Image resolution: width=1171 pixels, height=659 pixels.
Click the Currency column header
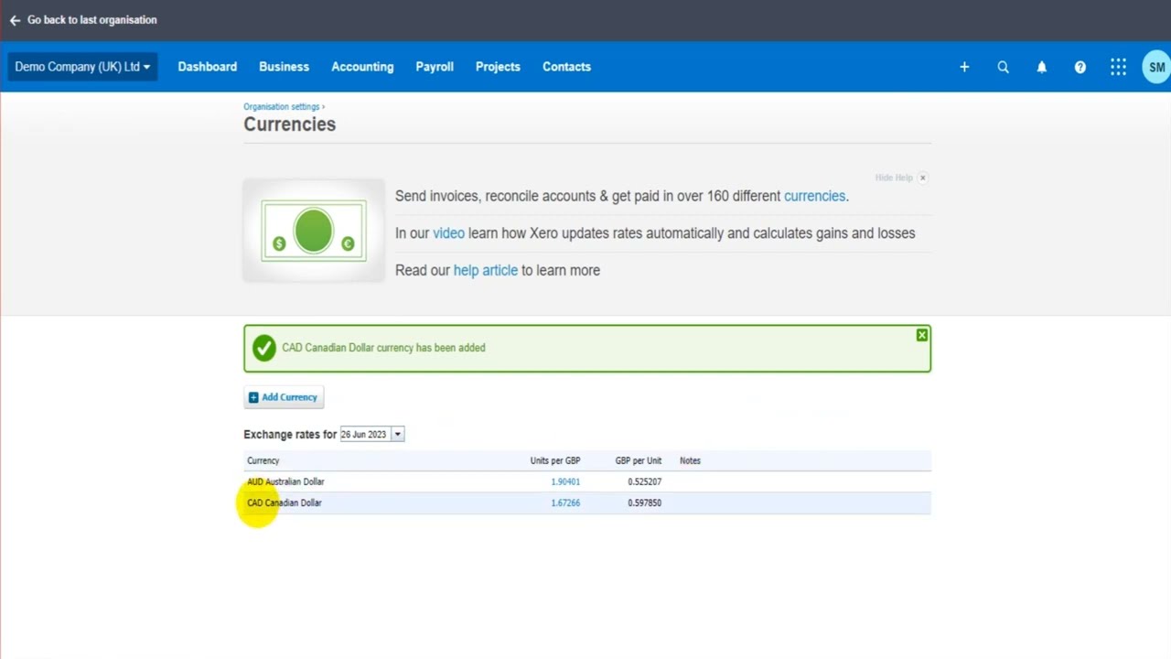click(263, 460)
